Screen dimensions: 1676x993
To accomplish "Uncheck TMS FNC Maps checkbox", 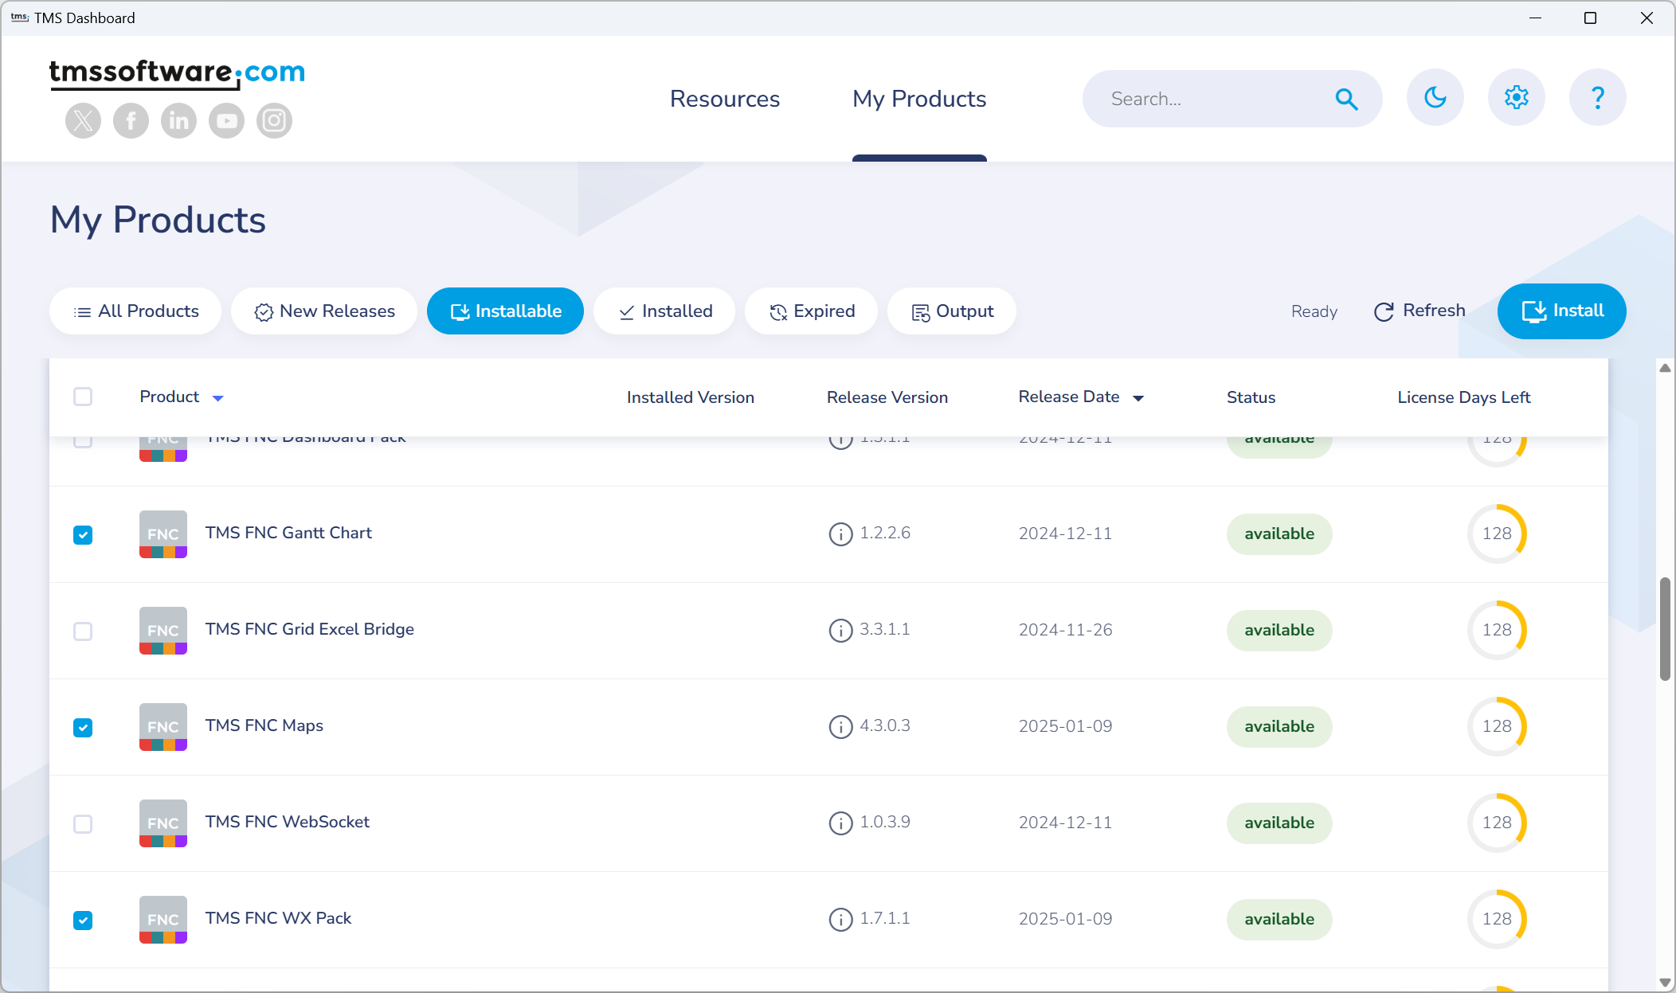I will click(x=83, y=728).
